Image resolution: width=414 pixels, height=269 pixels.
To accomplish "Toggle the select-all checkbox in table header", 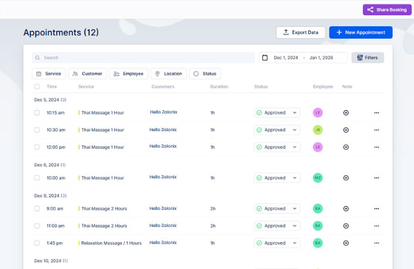I will 37,87.
